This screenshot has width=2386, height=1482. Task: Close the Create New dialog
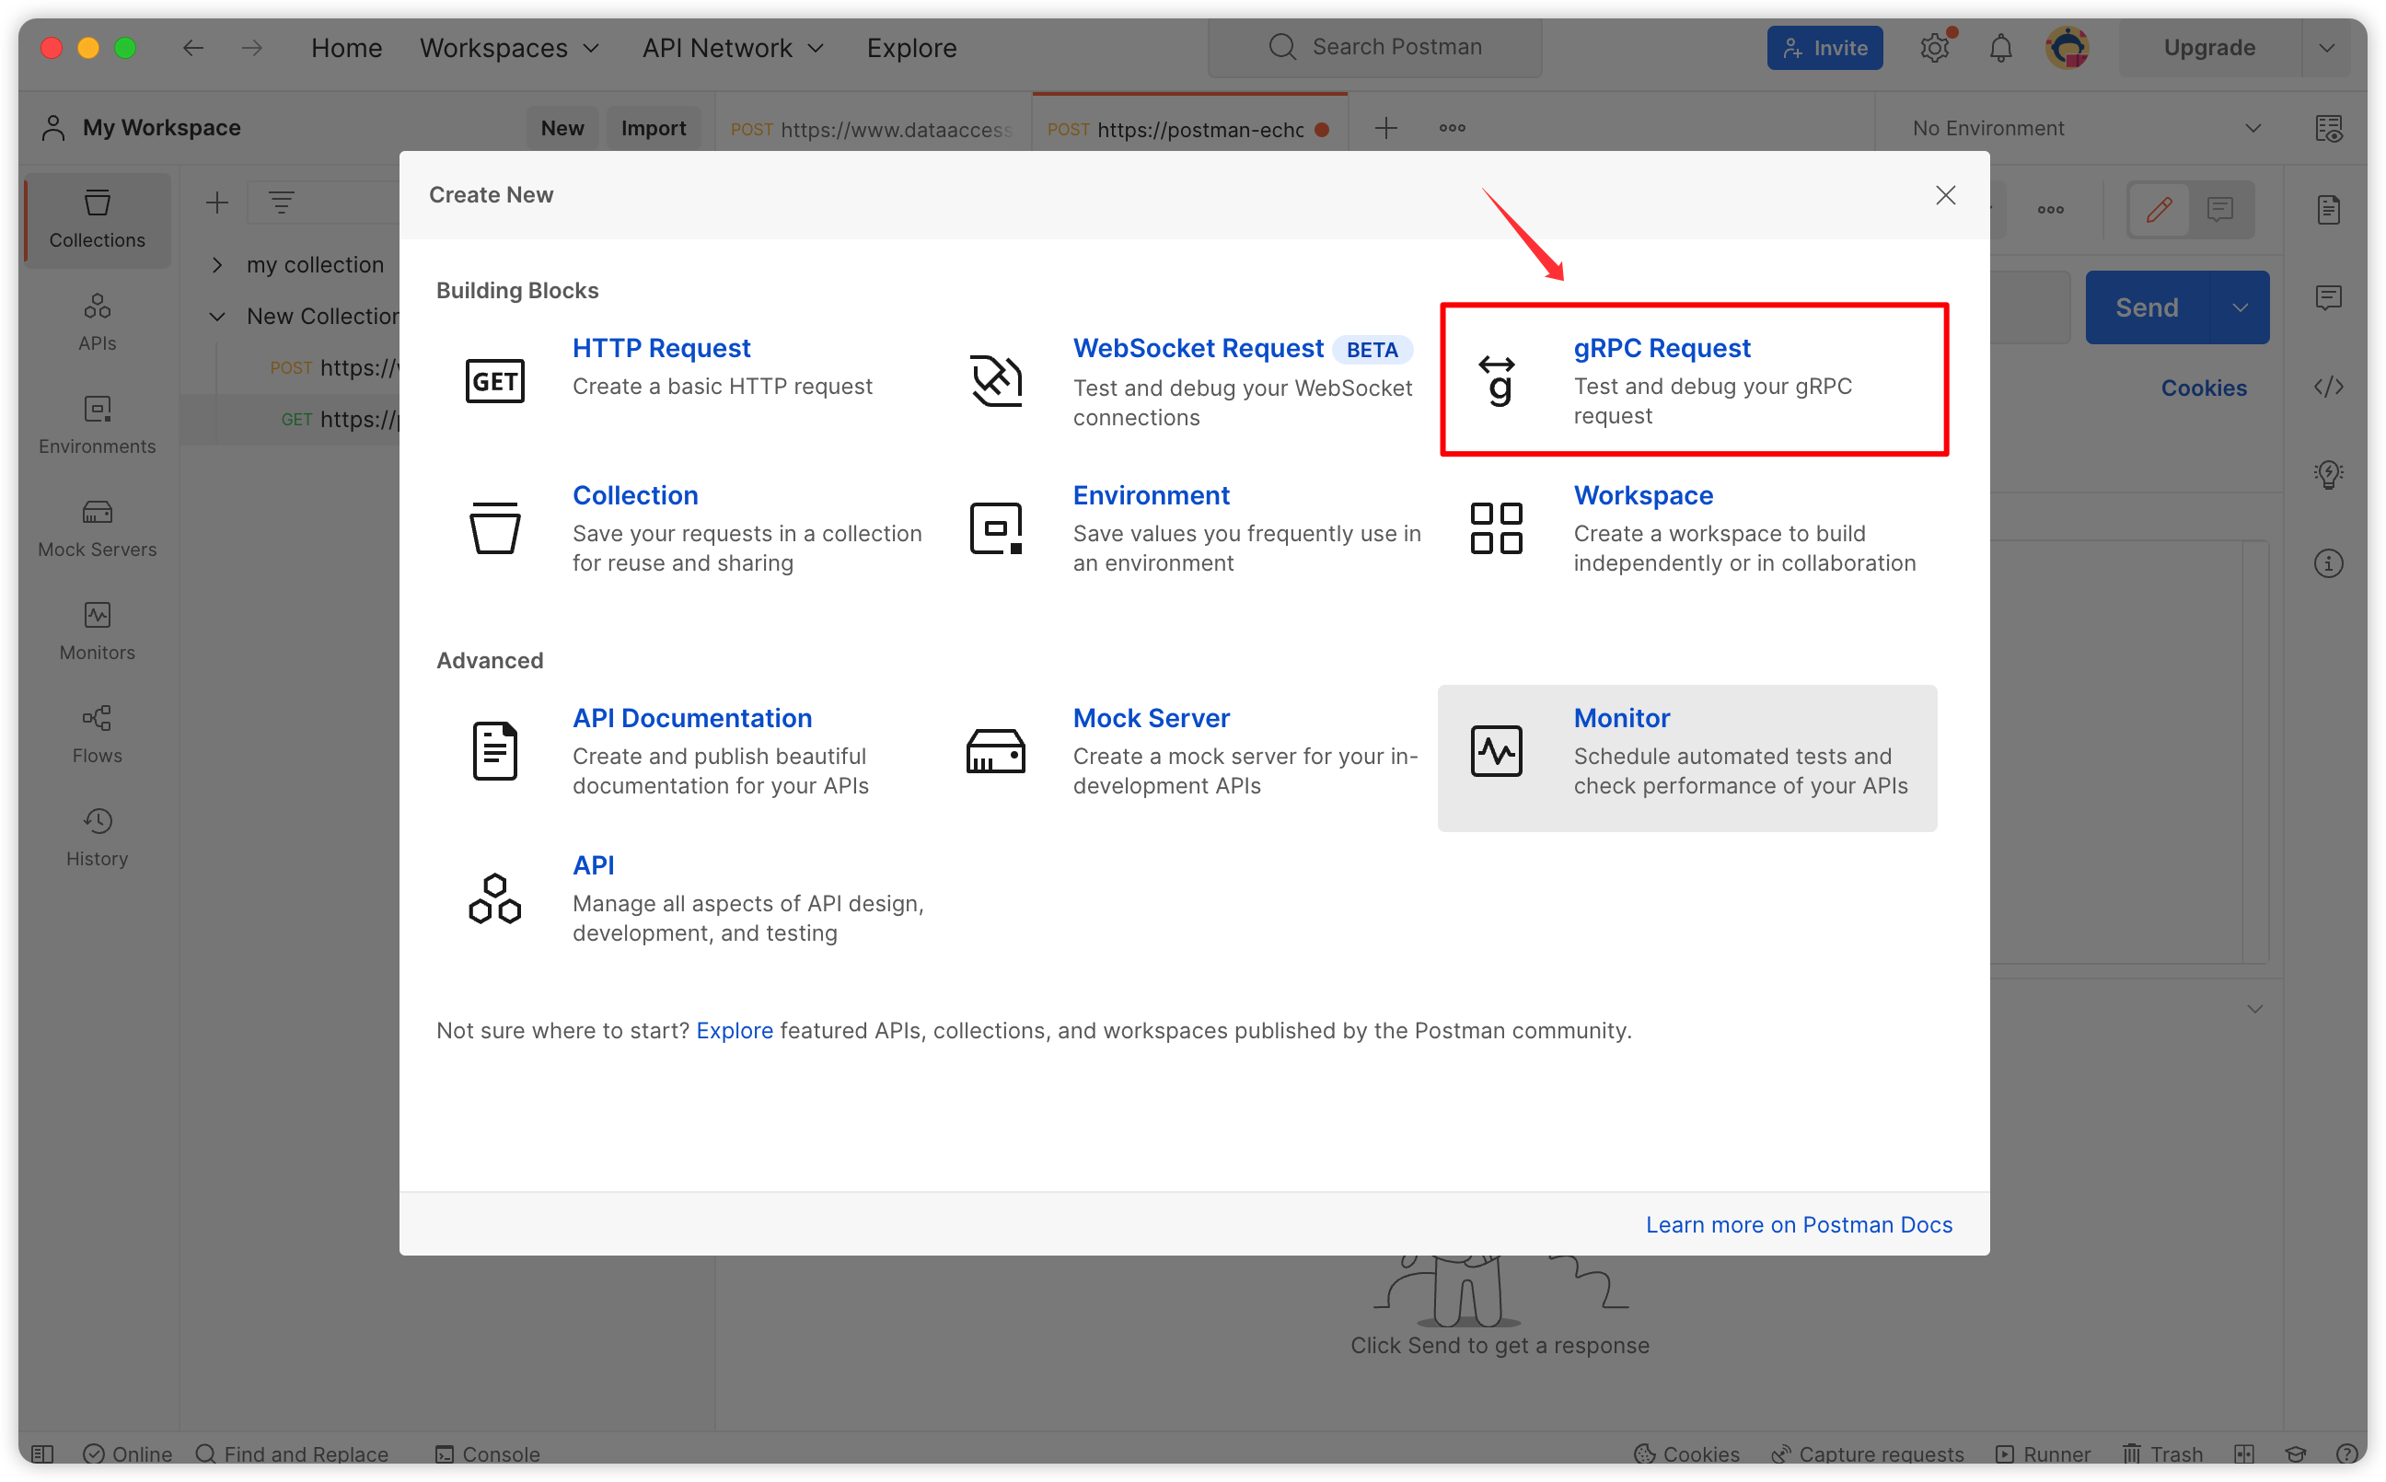[x=1945, y=195]
